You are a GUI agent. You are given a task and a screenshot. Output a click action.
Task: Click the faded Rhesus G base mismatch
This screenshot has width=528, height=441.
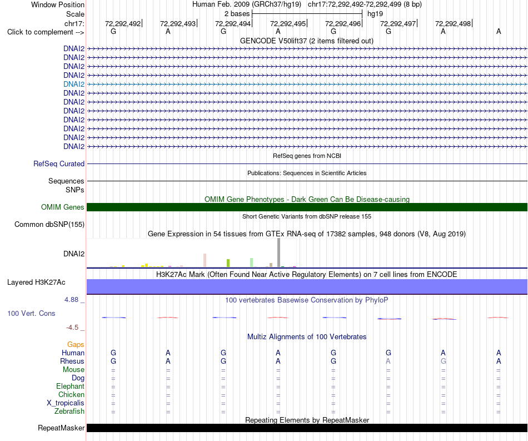[x=443, y=361]
